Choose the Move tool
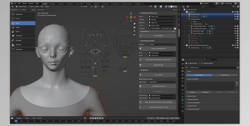 (x=23, y=23)
